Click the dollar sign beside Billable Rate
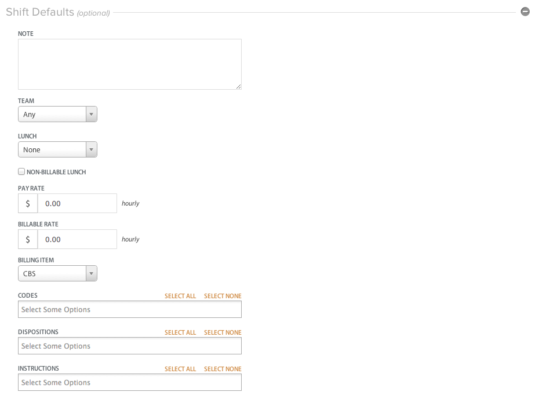This screenshot has height=399, width=535. tap(28, 239)
